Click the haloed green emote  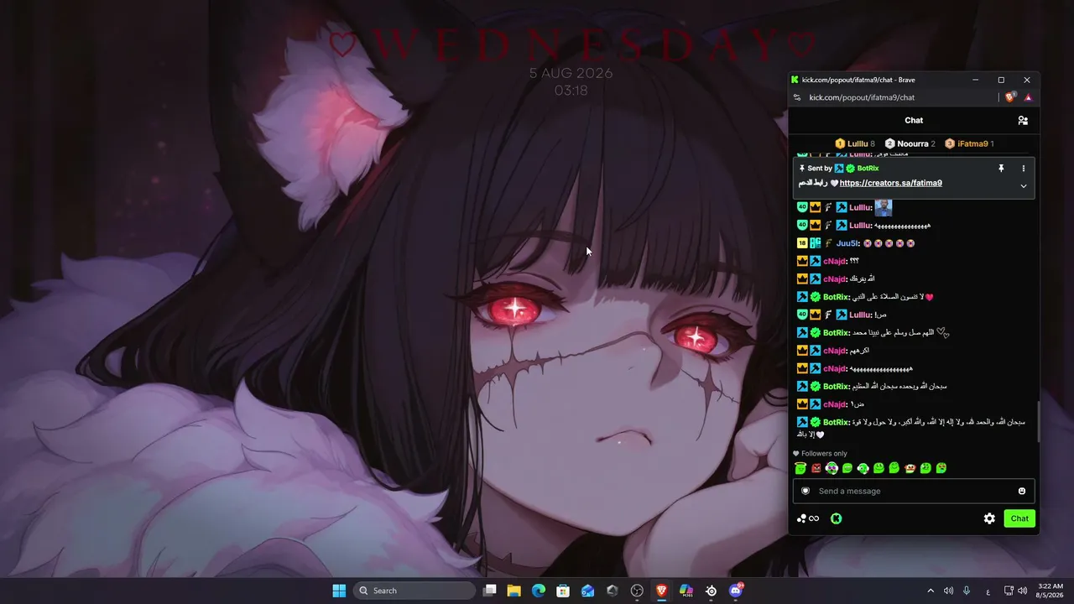800,468
